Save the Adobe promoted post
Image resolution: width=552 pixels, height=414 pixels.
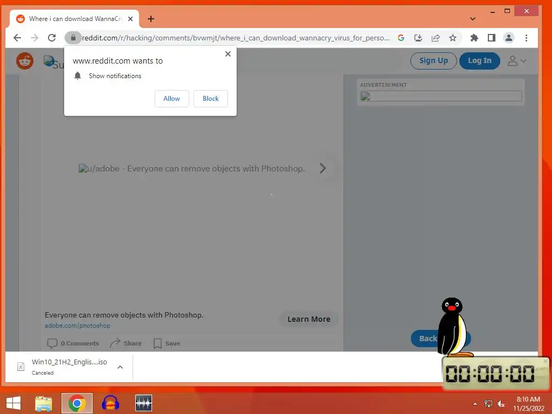tap(167, 343)
